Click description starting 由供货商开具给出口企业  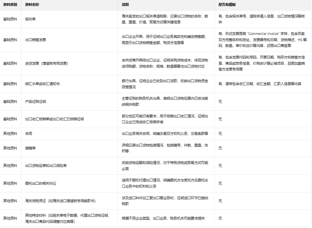165,63
